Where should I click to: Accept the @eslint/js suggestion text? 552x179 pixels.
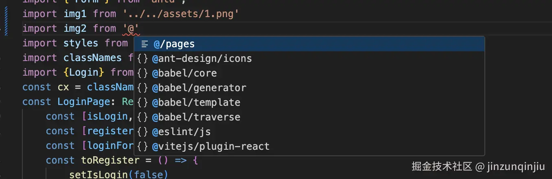click(x=181, y=132)
